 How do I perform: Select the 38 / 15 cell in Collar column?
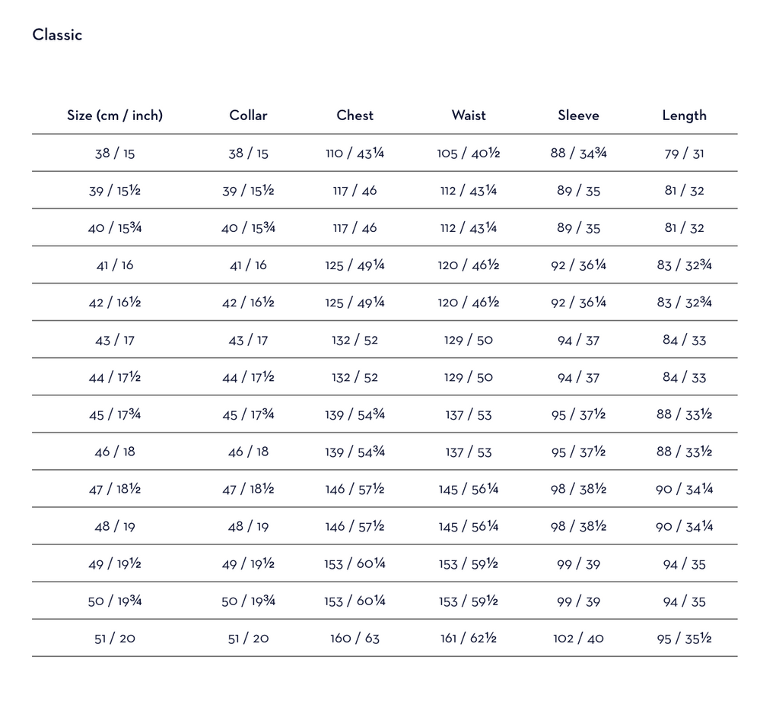[248, 154]
